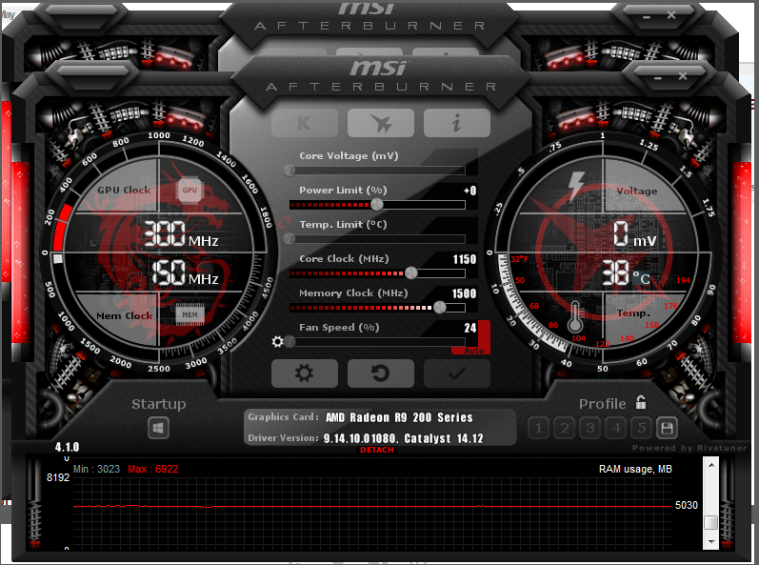This screenshot has height=565, width=759.
Task: Click the thermometer Temp icon
Action: click(575, 317)
